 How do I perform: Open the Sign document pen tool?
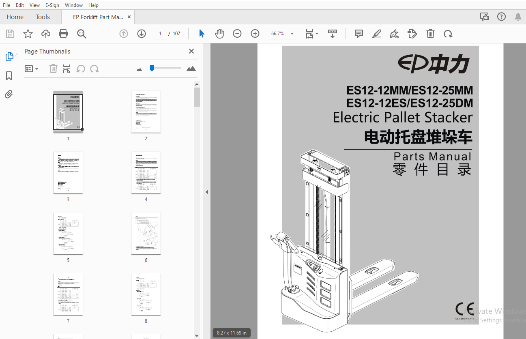point(395,34)
